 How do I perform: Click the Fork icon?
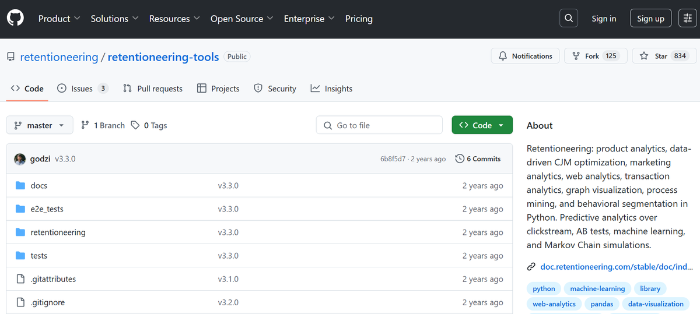tap(576, 56)
